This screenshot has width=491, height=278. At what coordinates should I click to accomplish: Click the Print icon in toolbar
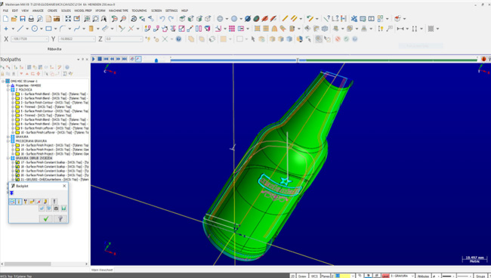(x=31, y=19)
